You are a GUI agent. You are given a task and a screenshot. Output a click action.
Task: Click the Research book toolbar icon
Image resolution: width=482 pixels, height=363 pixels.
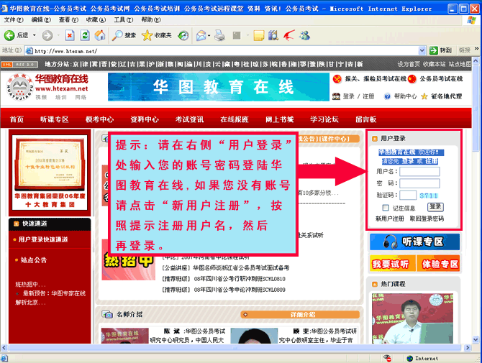pos(273,35)
